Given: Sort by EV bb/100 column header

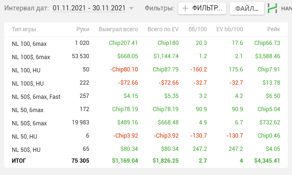Looking at the screenshot, I should 229,29.
